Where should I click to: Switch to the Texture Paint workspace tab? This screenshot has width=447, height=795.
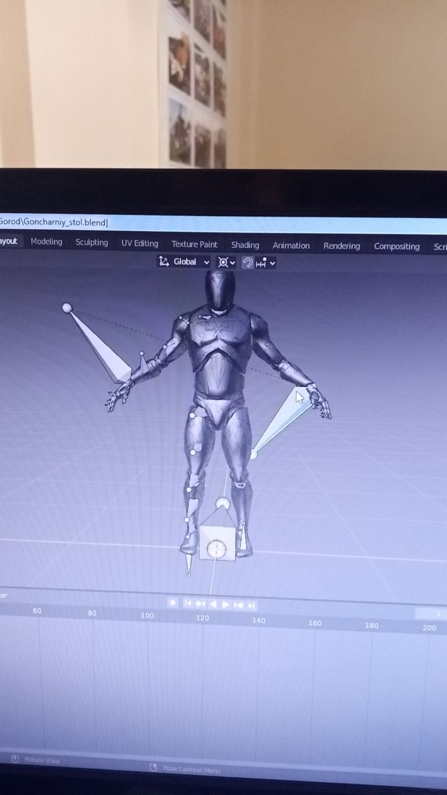pyautogui.click(x=194, y=244)
